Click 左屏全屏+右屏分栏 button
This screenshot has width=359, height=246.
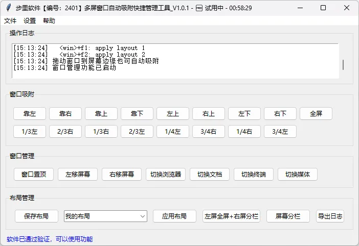231,216
